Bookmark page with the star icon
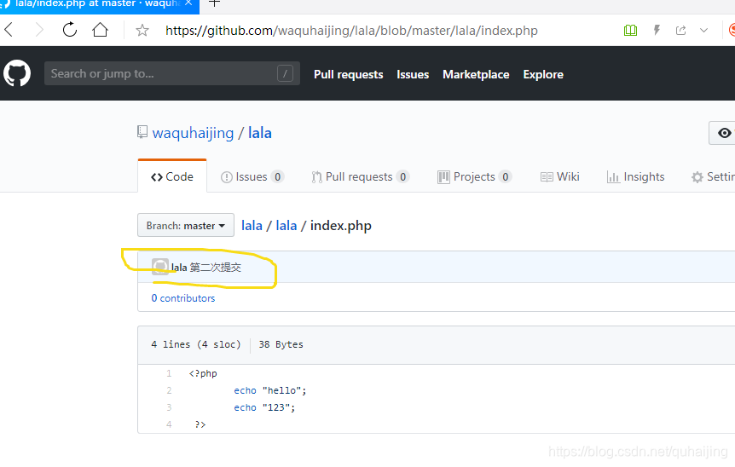The image size is (735, 467). click(x=142, y=31)
